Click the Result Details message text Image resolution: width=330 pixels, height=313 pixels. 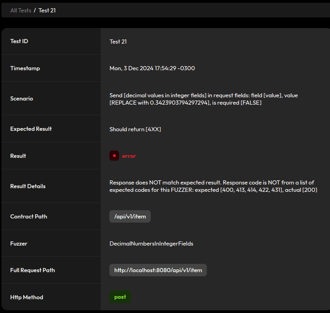213,186
